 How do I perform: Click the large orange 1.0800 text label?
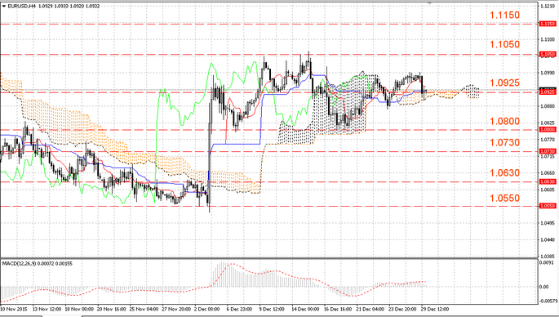click(505, 122)
